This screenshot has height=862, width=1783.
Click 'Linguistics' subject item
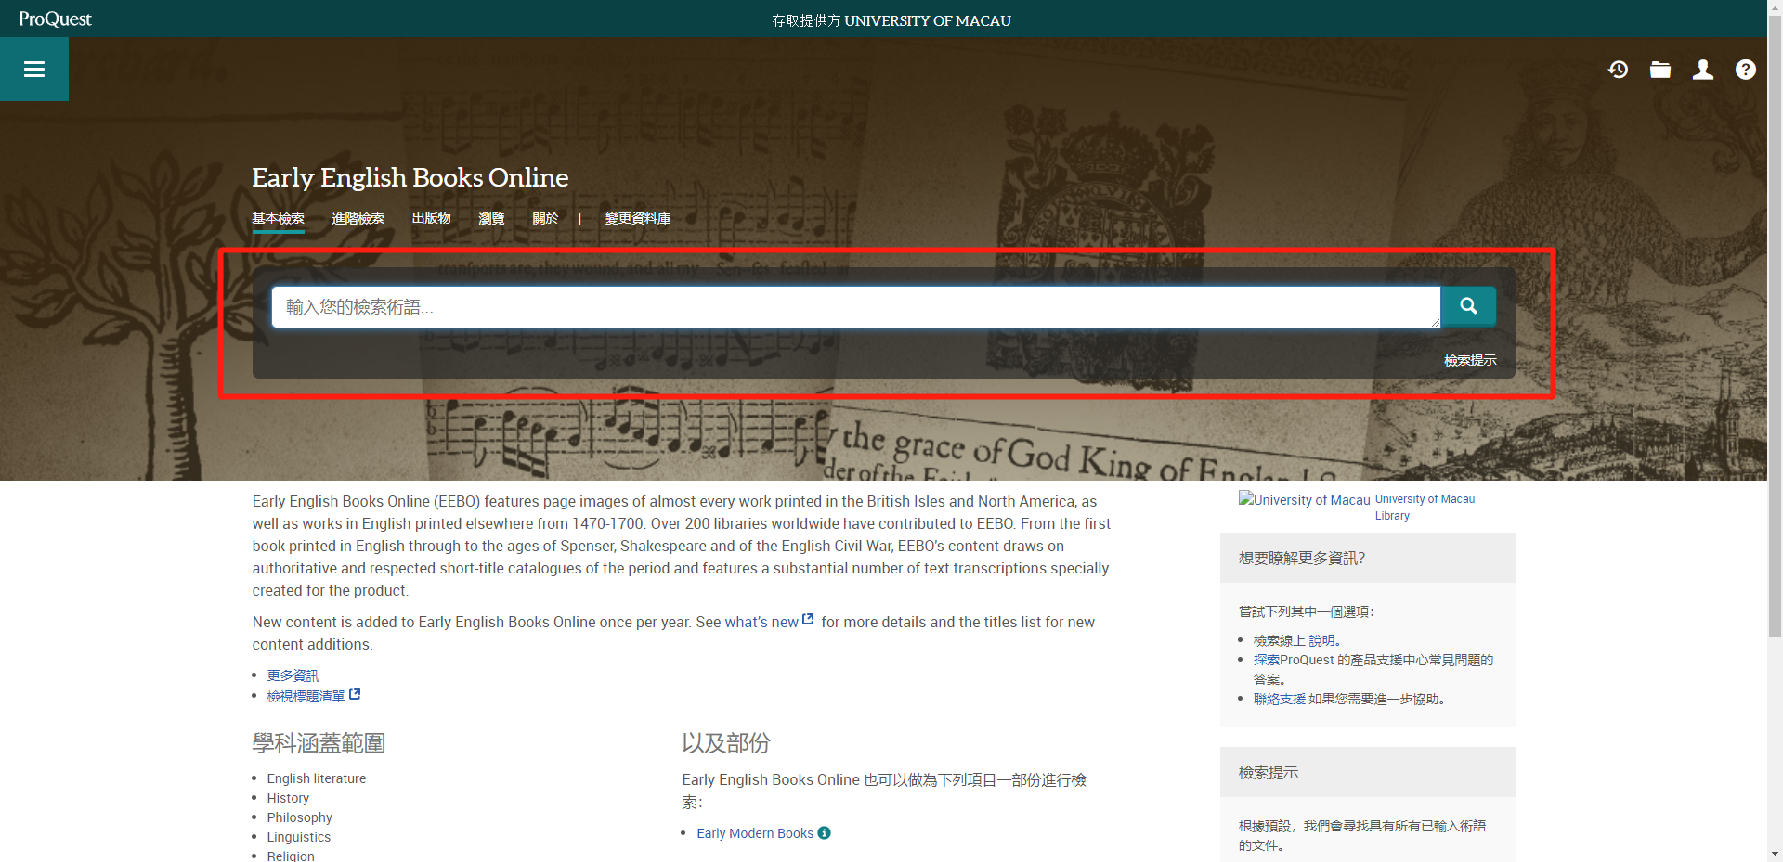click(299, 837)
